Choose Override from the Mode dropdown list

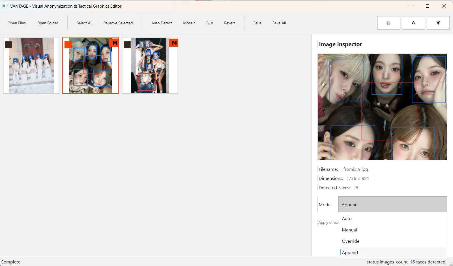tap(350, 241)
